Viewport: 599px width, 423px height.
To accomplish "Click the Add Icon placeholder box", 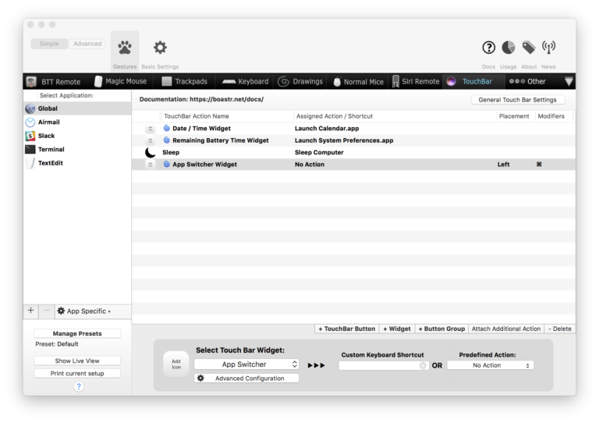I will 175,364.
